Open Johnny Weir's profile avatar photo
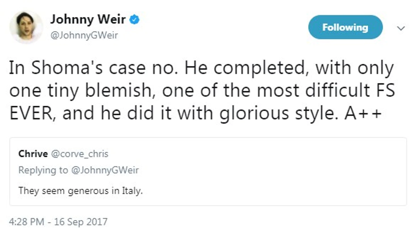Viewport: 414px width, 237px height. 26,27
